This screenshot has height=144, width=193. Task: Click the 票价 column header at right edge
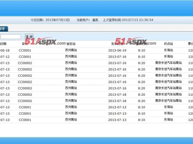(190, 44)
